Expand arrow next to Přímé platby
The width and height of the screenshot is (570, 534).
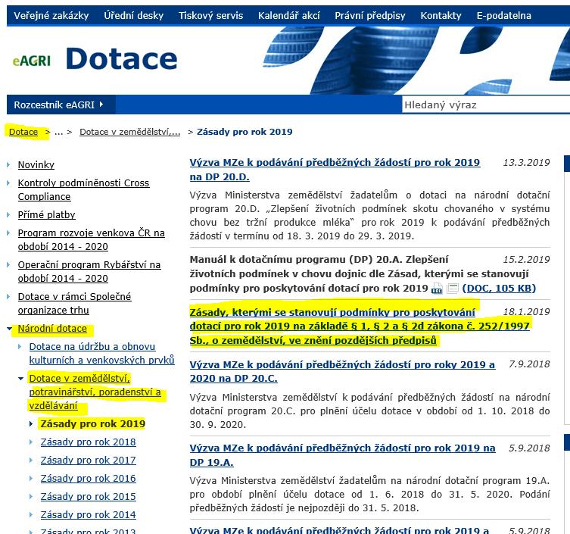tap(8, 215)
